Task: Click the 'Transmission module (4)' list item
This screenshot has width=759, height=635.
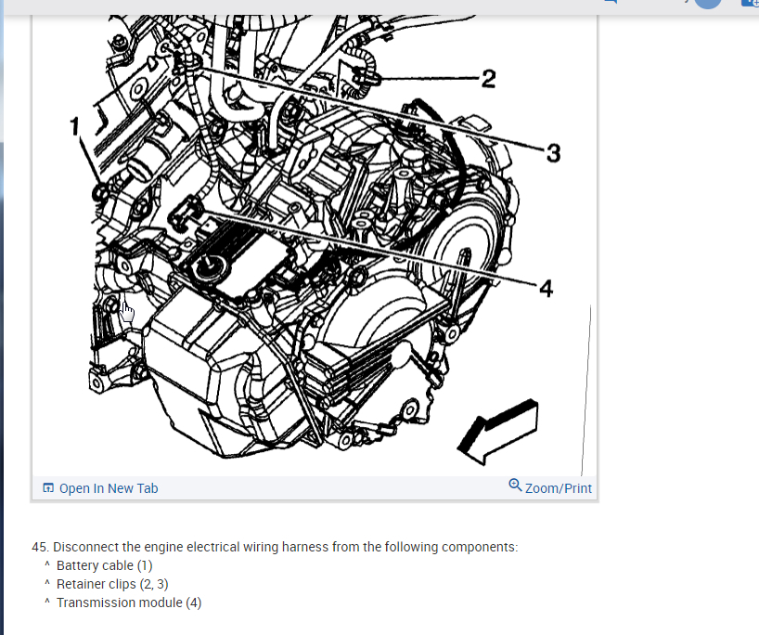Action: (x=129, y=603)
